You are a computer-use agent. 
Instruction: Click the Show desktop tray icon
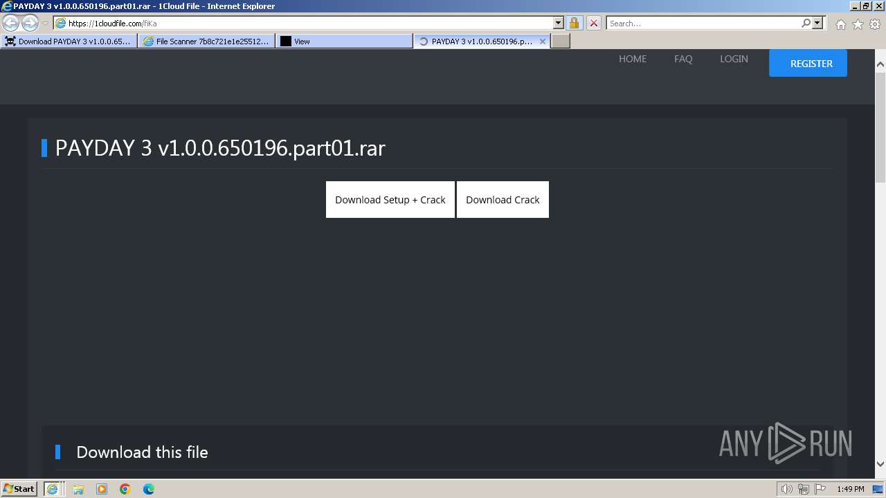[878, 489]
